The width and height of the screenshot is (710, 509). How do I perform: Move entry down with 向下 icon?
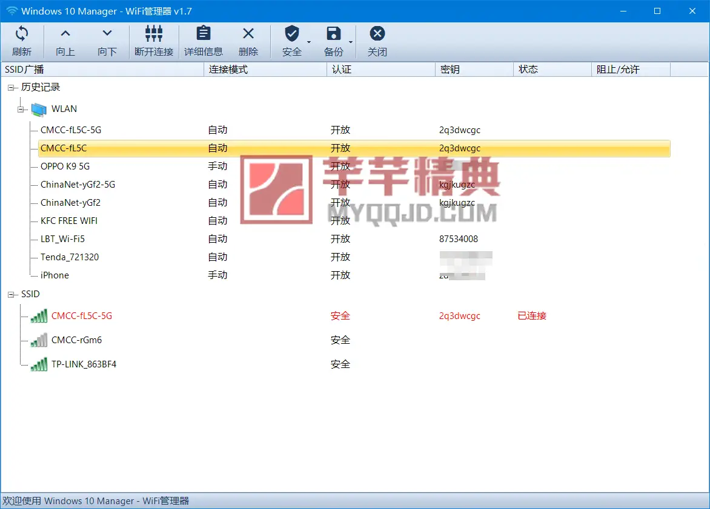coord(107,33)
